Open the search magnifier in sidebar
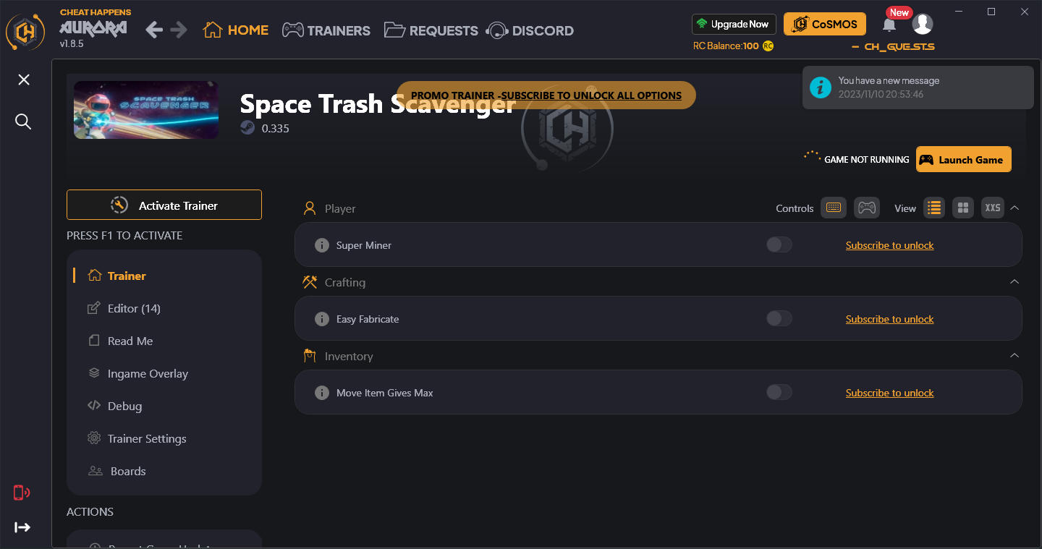Screen dimensions: 1042x549 point(23,122)
